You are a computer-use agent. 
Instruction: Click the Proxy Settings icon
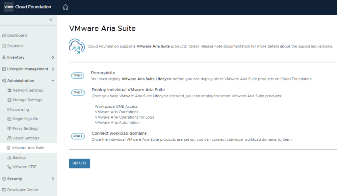pos(10,128)
